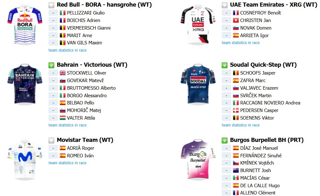Open the Burgos Burpellet BH team page
Image resolution: width=320 pixels, height=196 pixels.
click(x=267, y=140)
